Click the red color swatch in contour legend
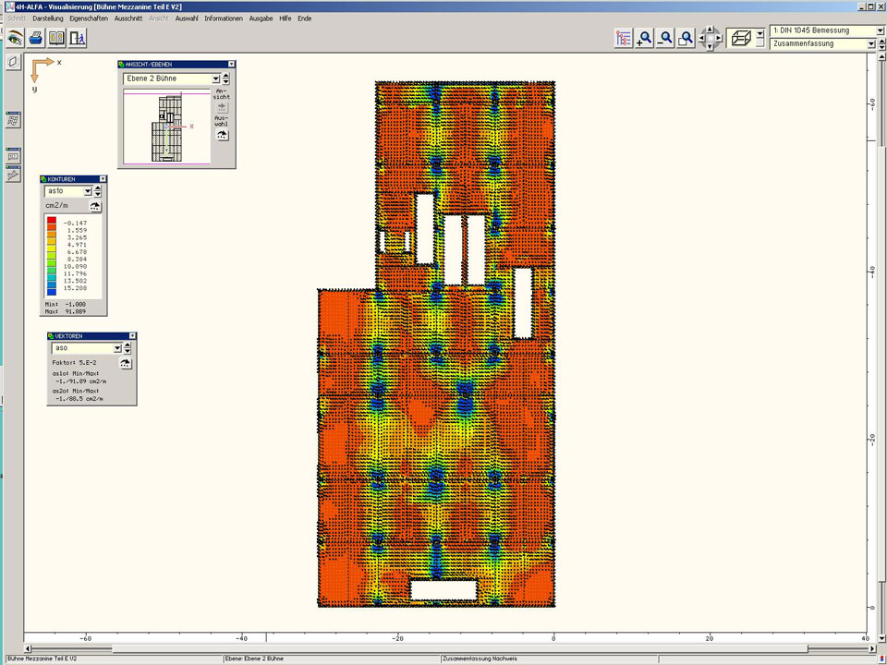887x665 pixels. pos(51,223)
